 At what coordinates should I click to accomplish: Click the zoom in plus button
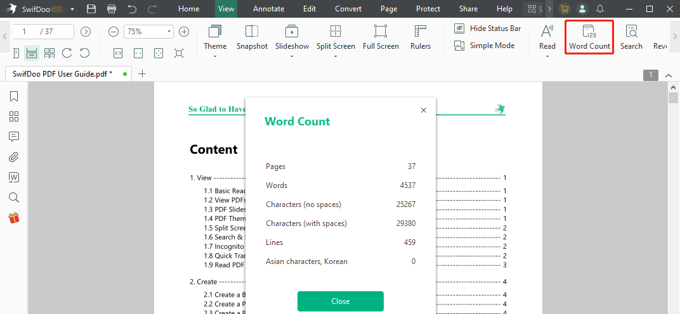point(185,31)
